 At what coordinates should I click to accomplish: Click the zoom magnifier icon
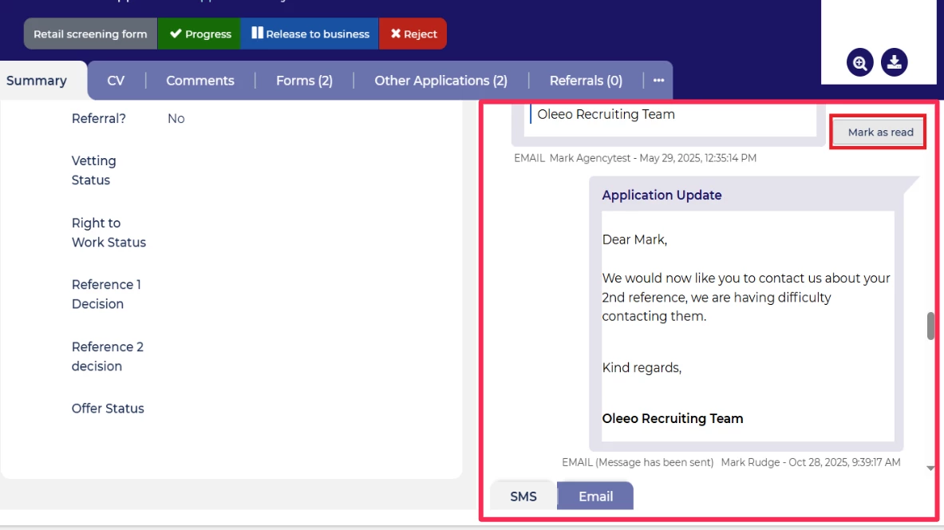(x=859, y=62)
